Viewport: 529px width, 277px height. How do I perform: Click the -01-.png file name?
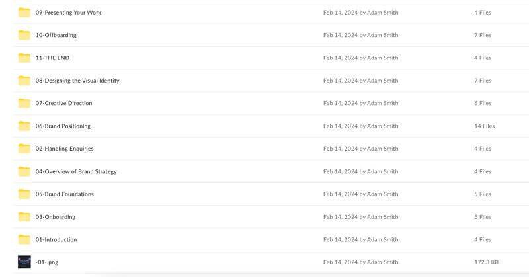pos(46,262)
